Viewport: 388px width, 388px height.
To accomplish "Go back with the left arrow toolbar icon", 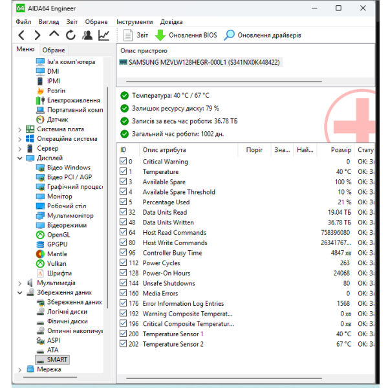I will [x=21, y=35].
